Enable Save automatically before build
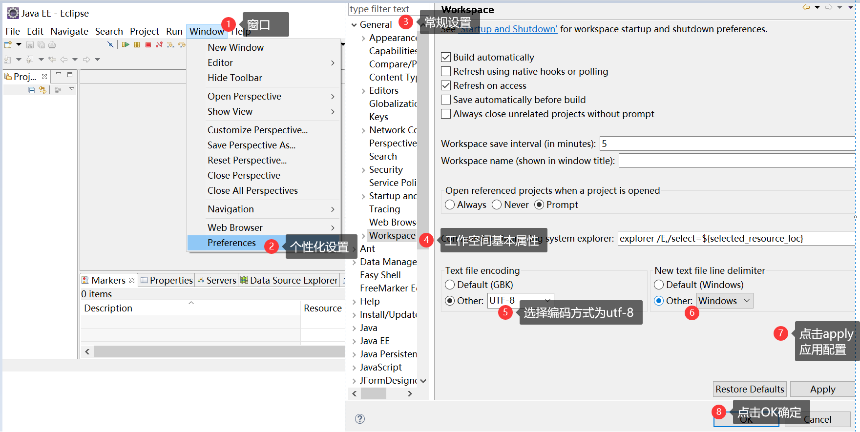This screenshot has width=860, height=432. pos(445,100)
